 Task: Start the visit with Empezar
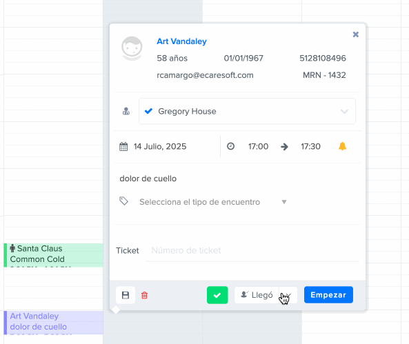click(328, 295)
